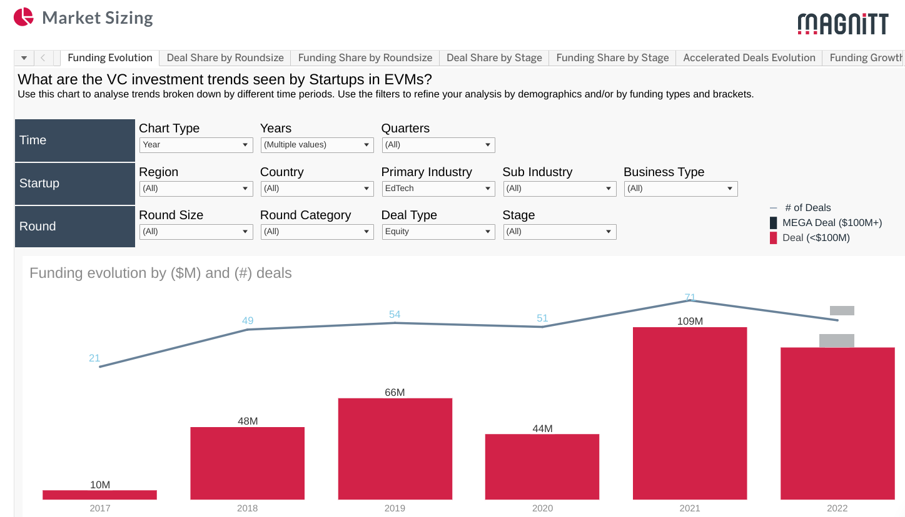The image size is (905, 517).
Task: Click the 'Time' sidebar section
Action: click(x=74, y=140)
